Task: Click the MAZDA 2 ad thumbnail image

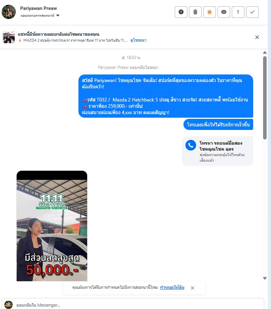Action: (9, 37)
